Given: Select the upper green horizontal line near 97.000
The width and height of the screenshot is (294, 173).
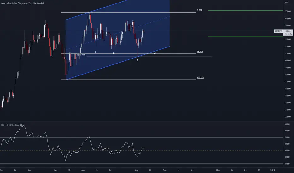Looking at the screenshot, I should click(x=245, y=10).
